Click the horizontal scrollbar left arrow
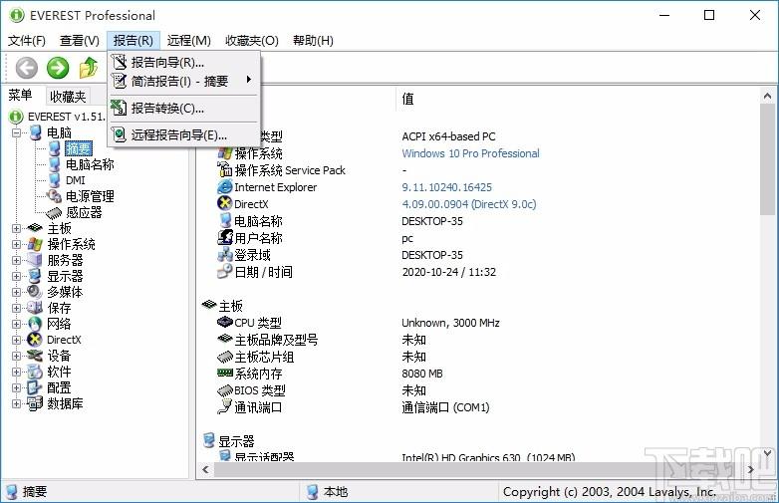The width and height of the screenshot is (779, 503). [x=205, y=469]
